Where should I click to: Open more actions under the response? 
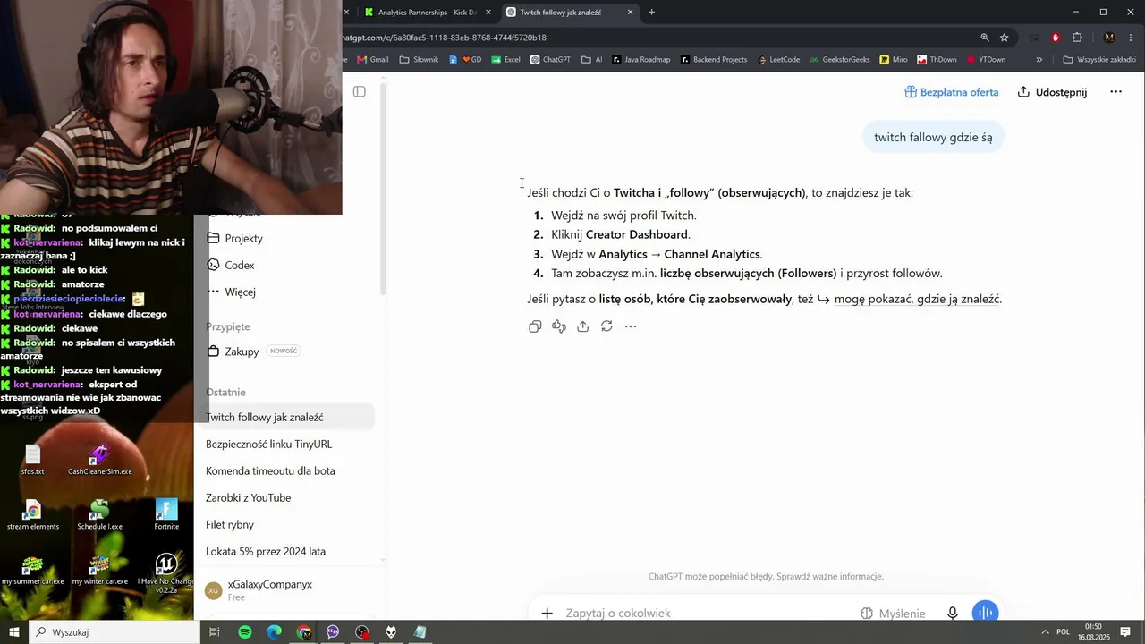[x=631, y=326]
